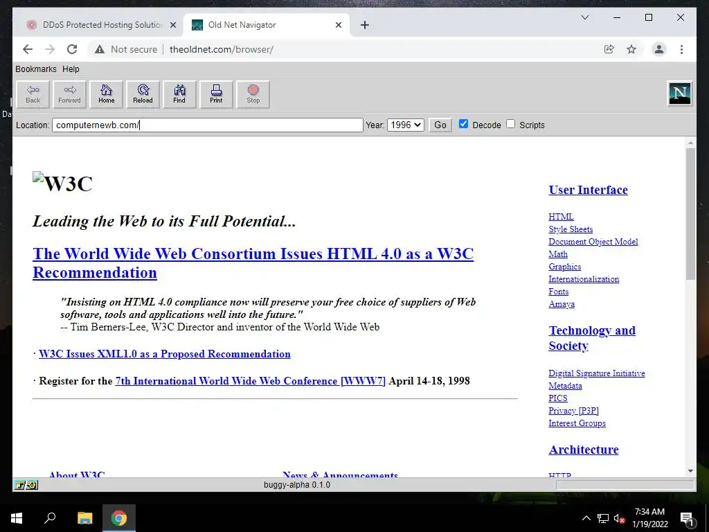Open the Chrome profile avatar
The height and width of the screenshot is (532, 709).
(x=659, y=49)
